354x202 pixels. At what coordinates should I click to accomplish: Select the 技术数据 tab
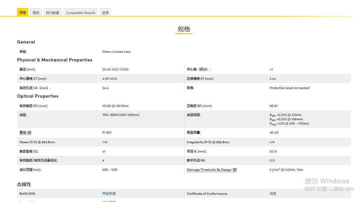click(53, 13)
